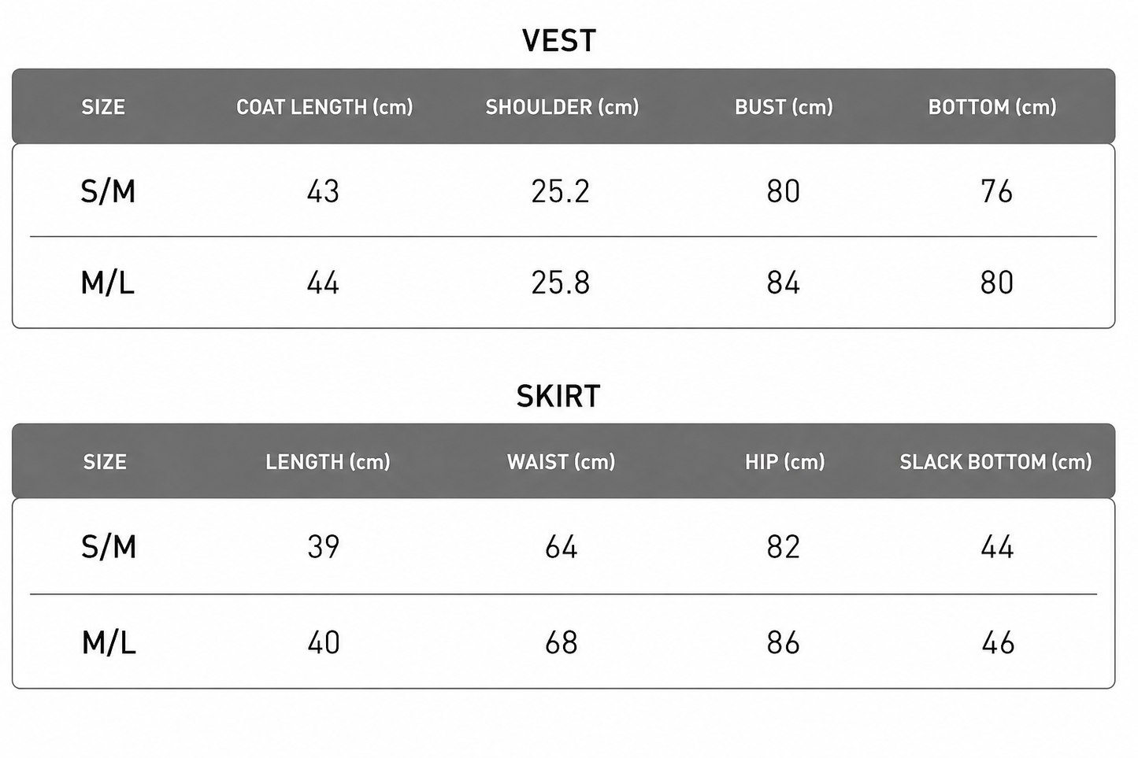Click the BUST (cm) header cell
The width and height of the screenshot is (1138, 758).
[x=784, y=107]
